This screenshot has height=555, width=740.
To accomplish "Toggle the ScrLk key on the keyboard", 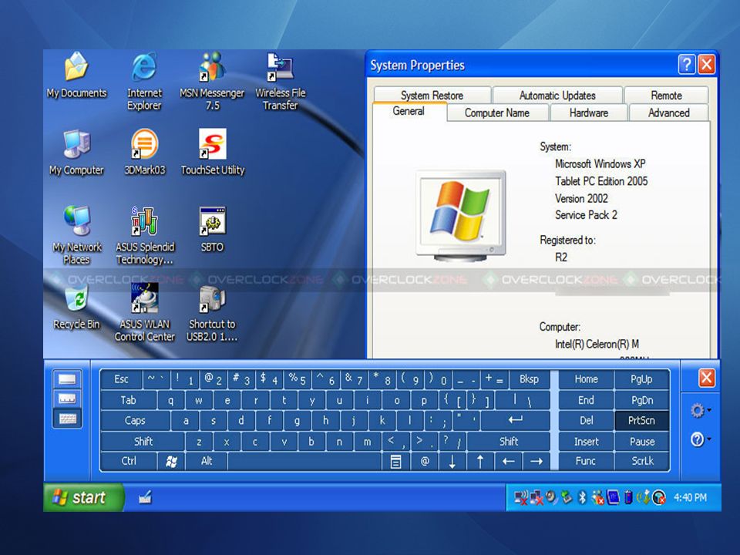I will pos(642,461).
